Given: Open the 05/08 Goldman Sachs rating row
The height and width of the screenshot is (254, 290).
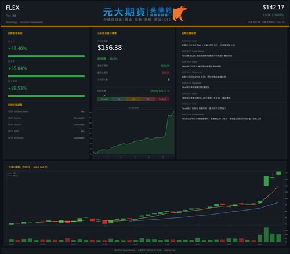Looking at the screenshot, I should click(46, 111).
